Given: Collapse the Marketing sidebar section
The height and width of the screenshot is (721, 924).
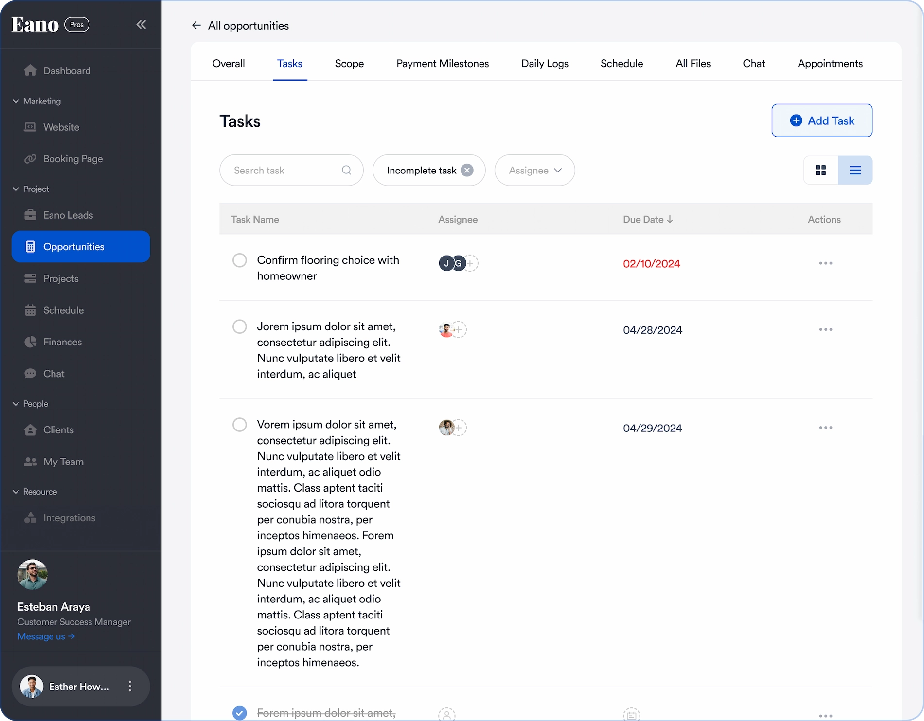Looking at the screenshot, I should click(16, 101).
